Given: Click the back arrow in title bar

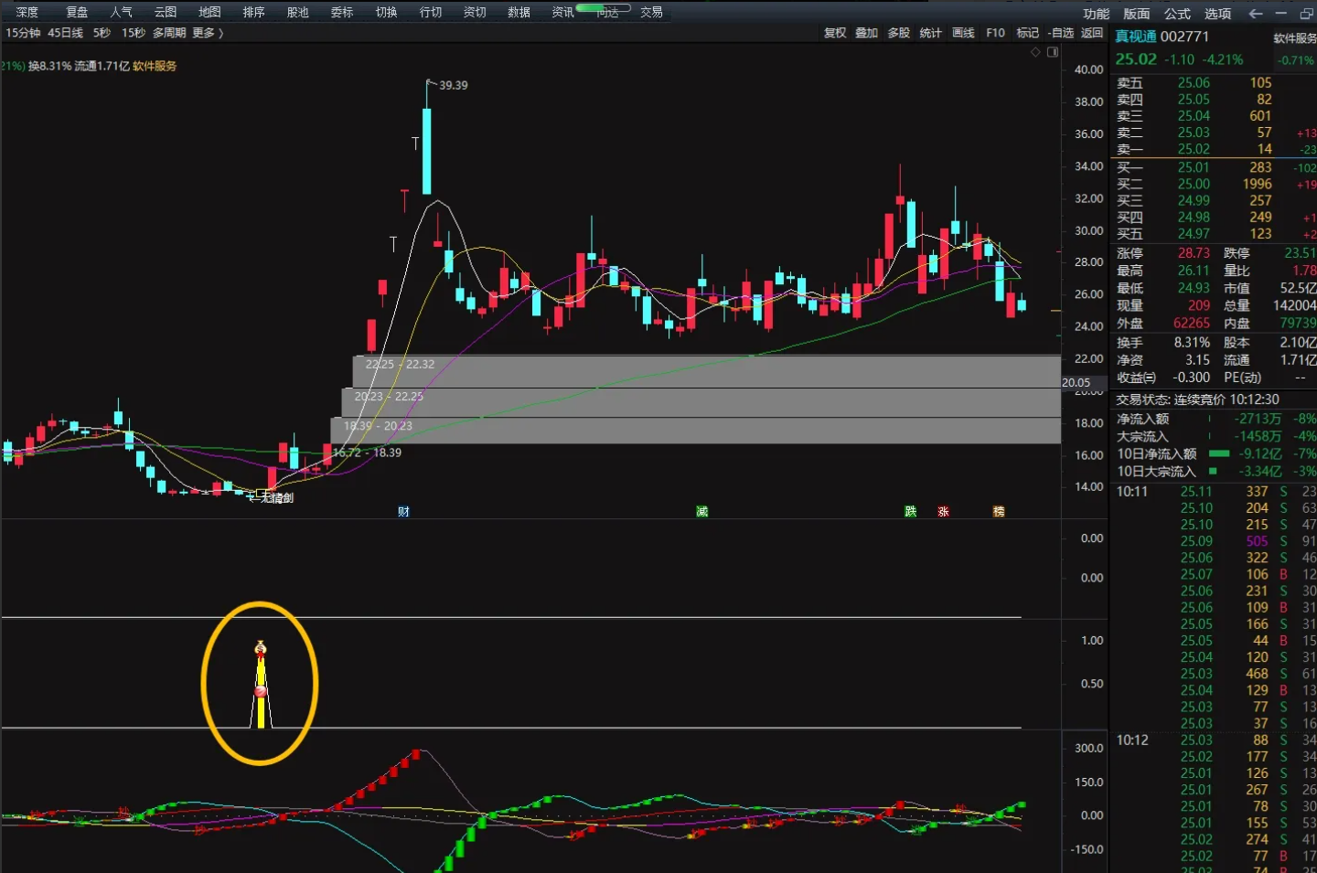Looking at the screenshot, I should (1256, 14).
